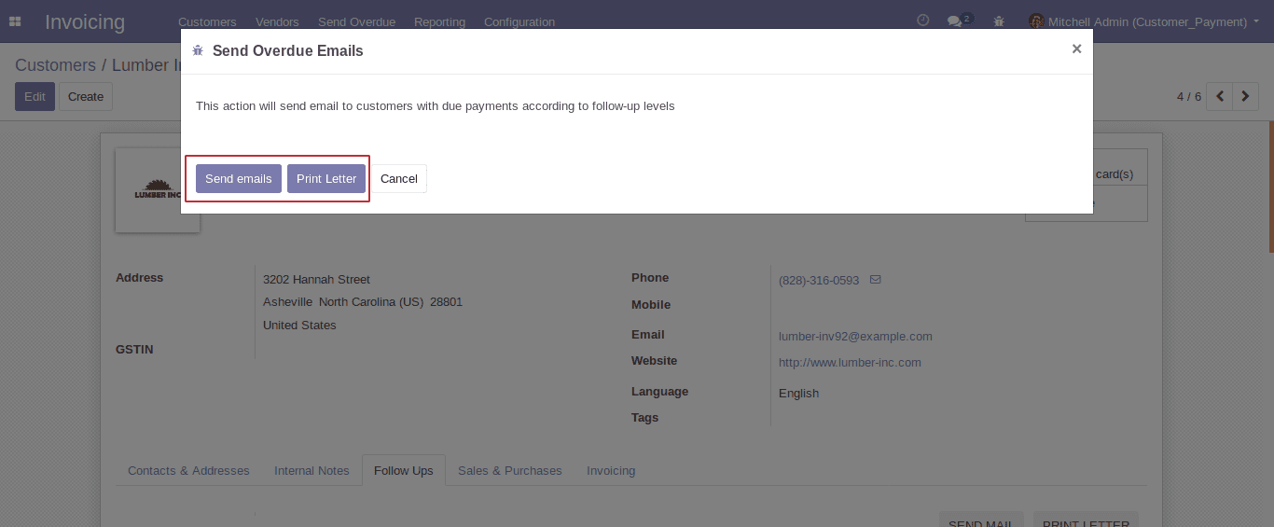Screen dimensions: 1274x527
Task: Click the dialog message about follow-up levels
Action: 435,105
